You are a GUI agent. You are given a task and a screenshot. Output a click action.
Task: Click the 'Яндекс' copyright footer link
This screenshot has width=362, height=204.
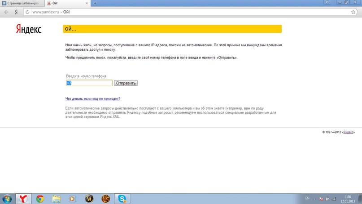(x=349, y=132)
